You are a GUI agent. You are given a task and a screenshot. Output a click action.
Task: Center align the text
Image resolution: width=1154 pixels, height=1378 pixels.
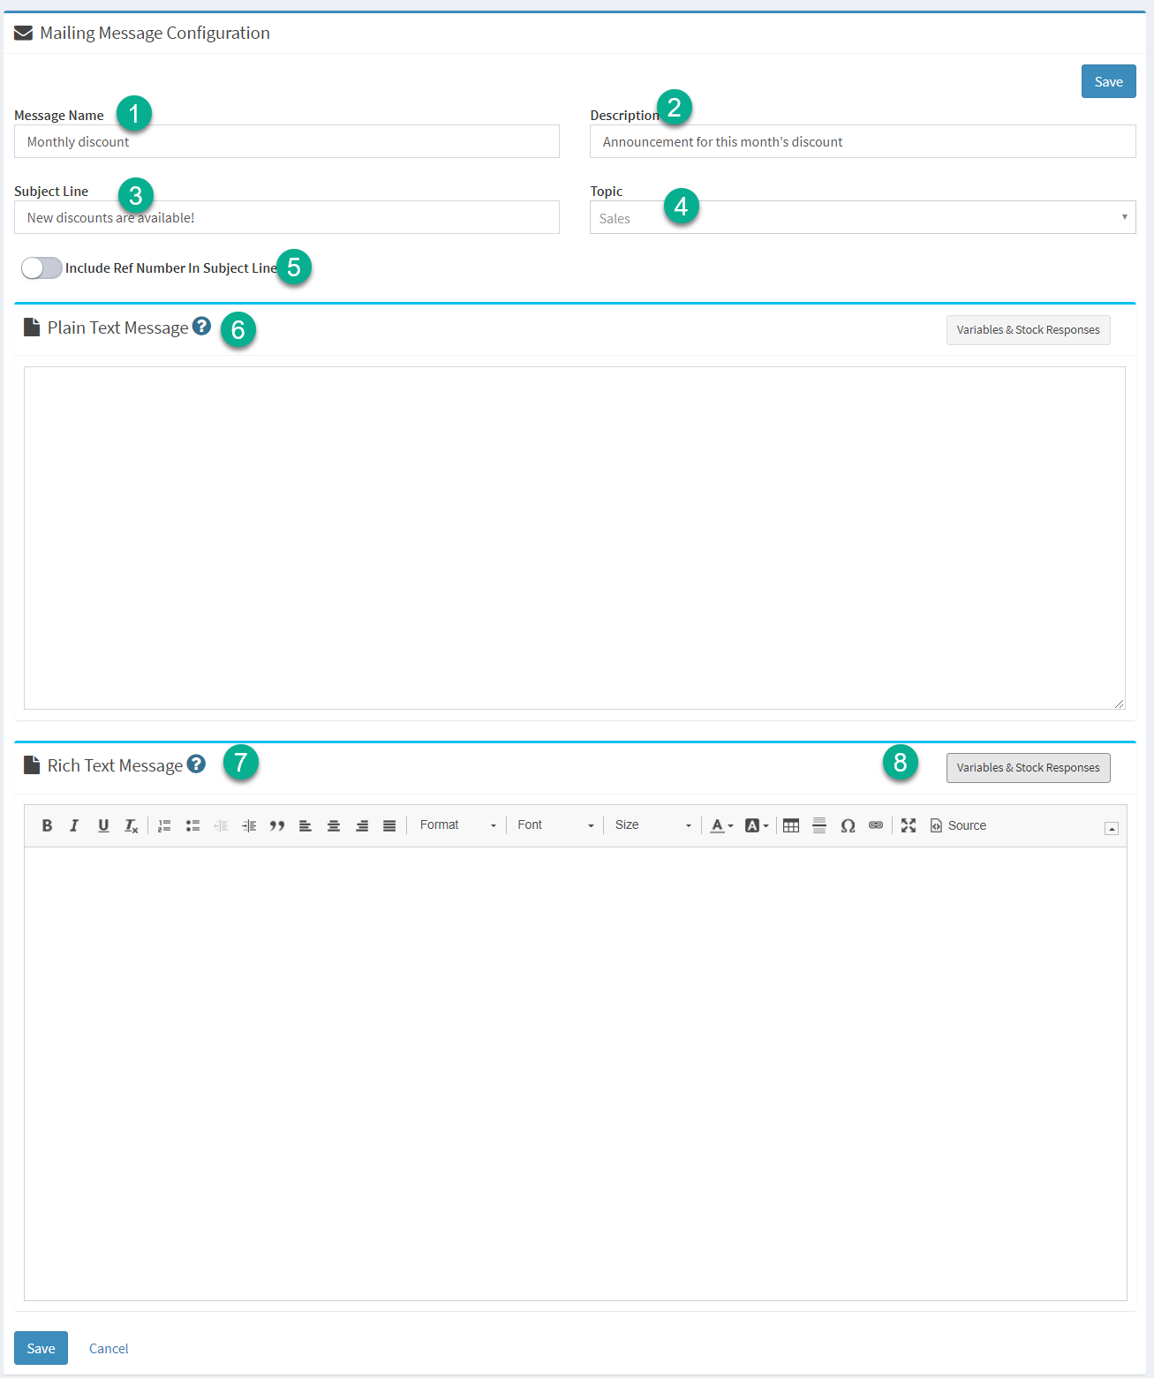point(334,825)
